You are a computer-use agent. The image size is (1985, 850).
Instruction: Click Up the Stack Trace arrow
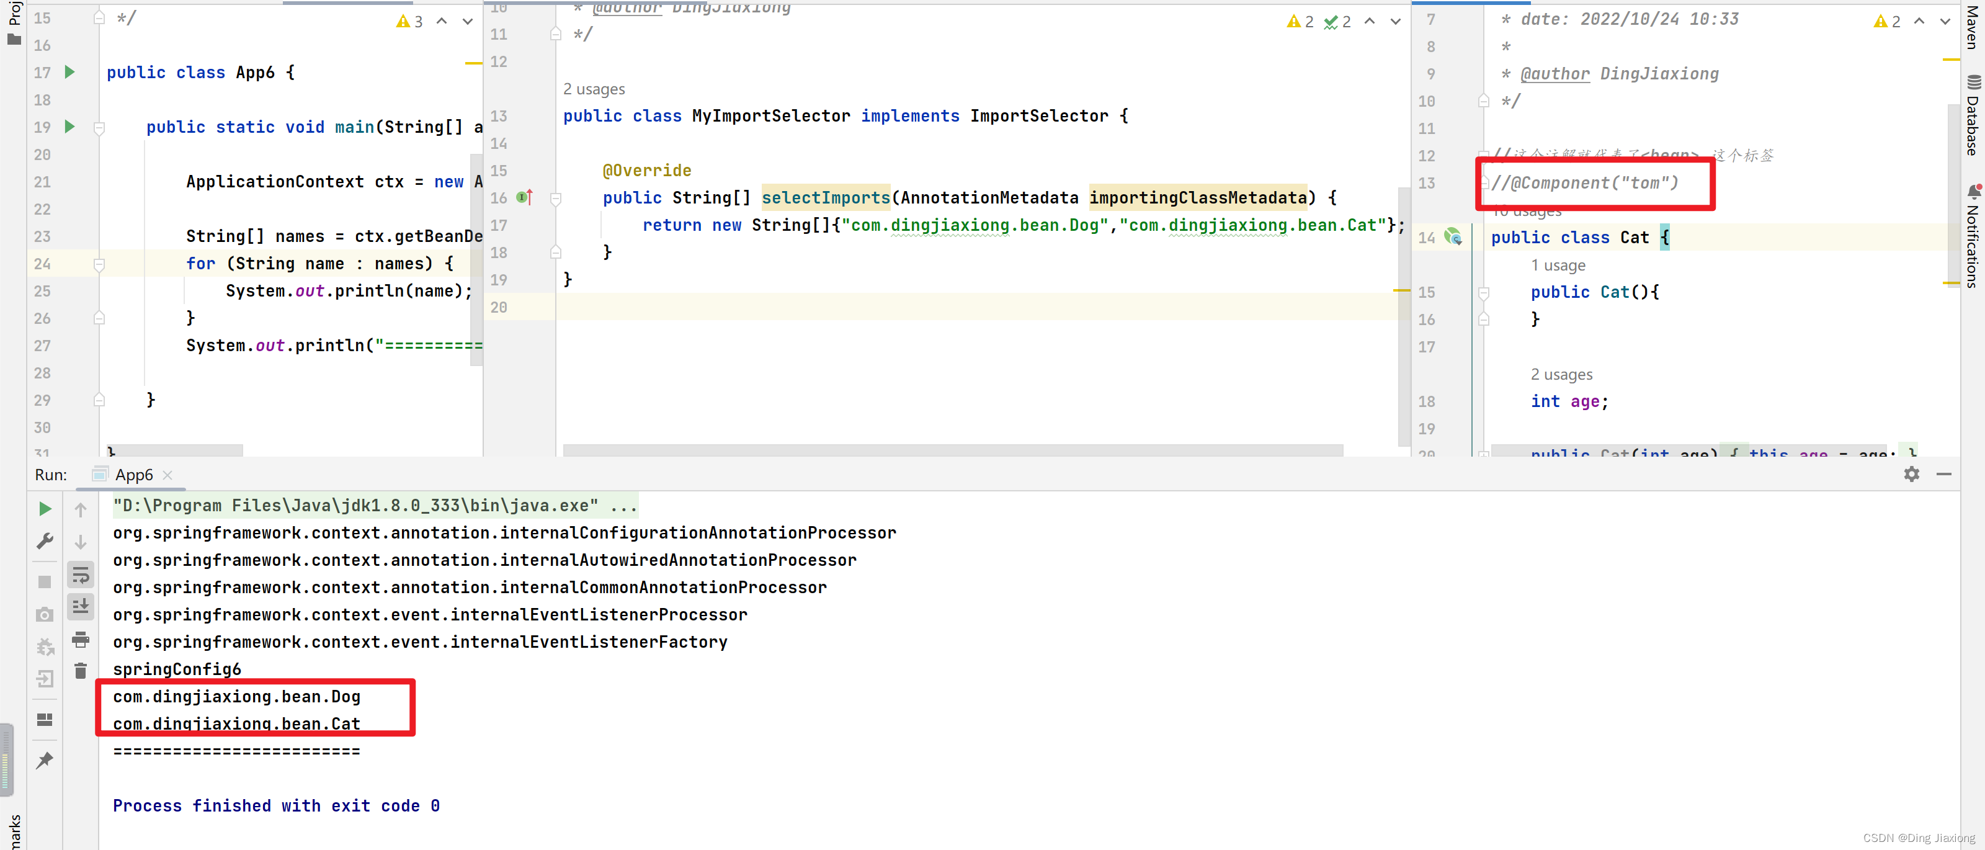[x=80, y=509]
